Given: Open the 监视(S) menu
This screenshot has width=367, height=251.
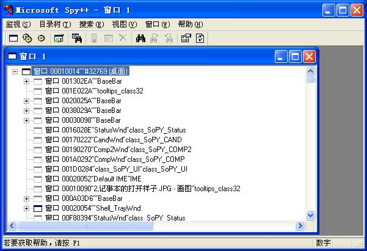Looking at the screenshot, I should tap(18, 24).
